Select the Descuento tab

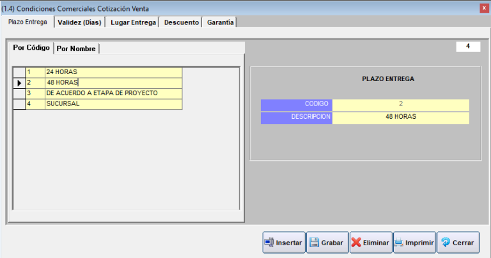[x=181, y=22]
